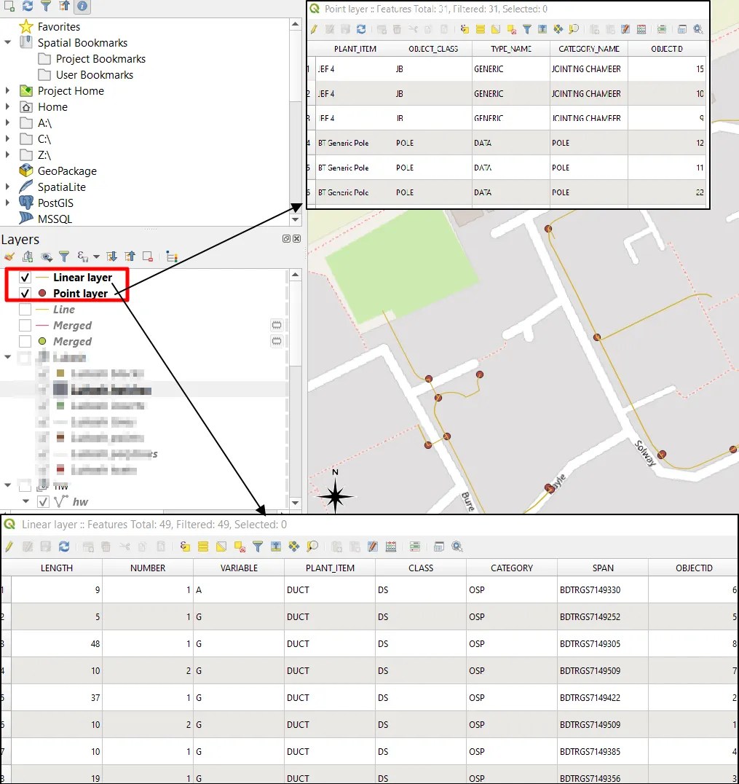Open the legend expression filter dropdown

point(95,256)
